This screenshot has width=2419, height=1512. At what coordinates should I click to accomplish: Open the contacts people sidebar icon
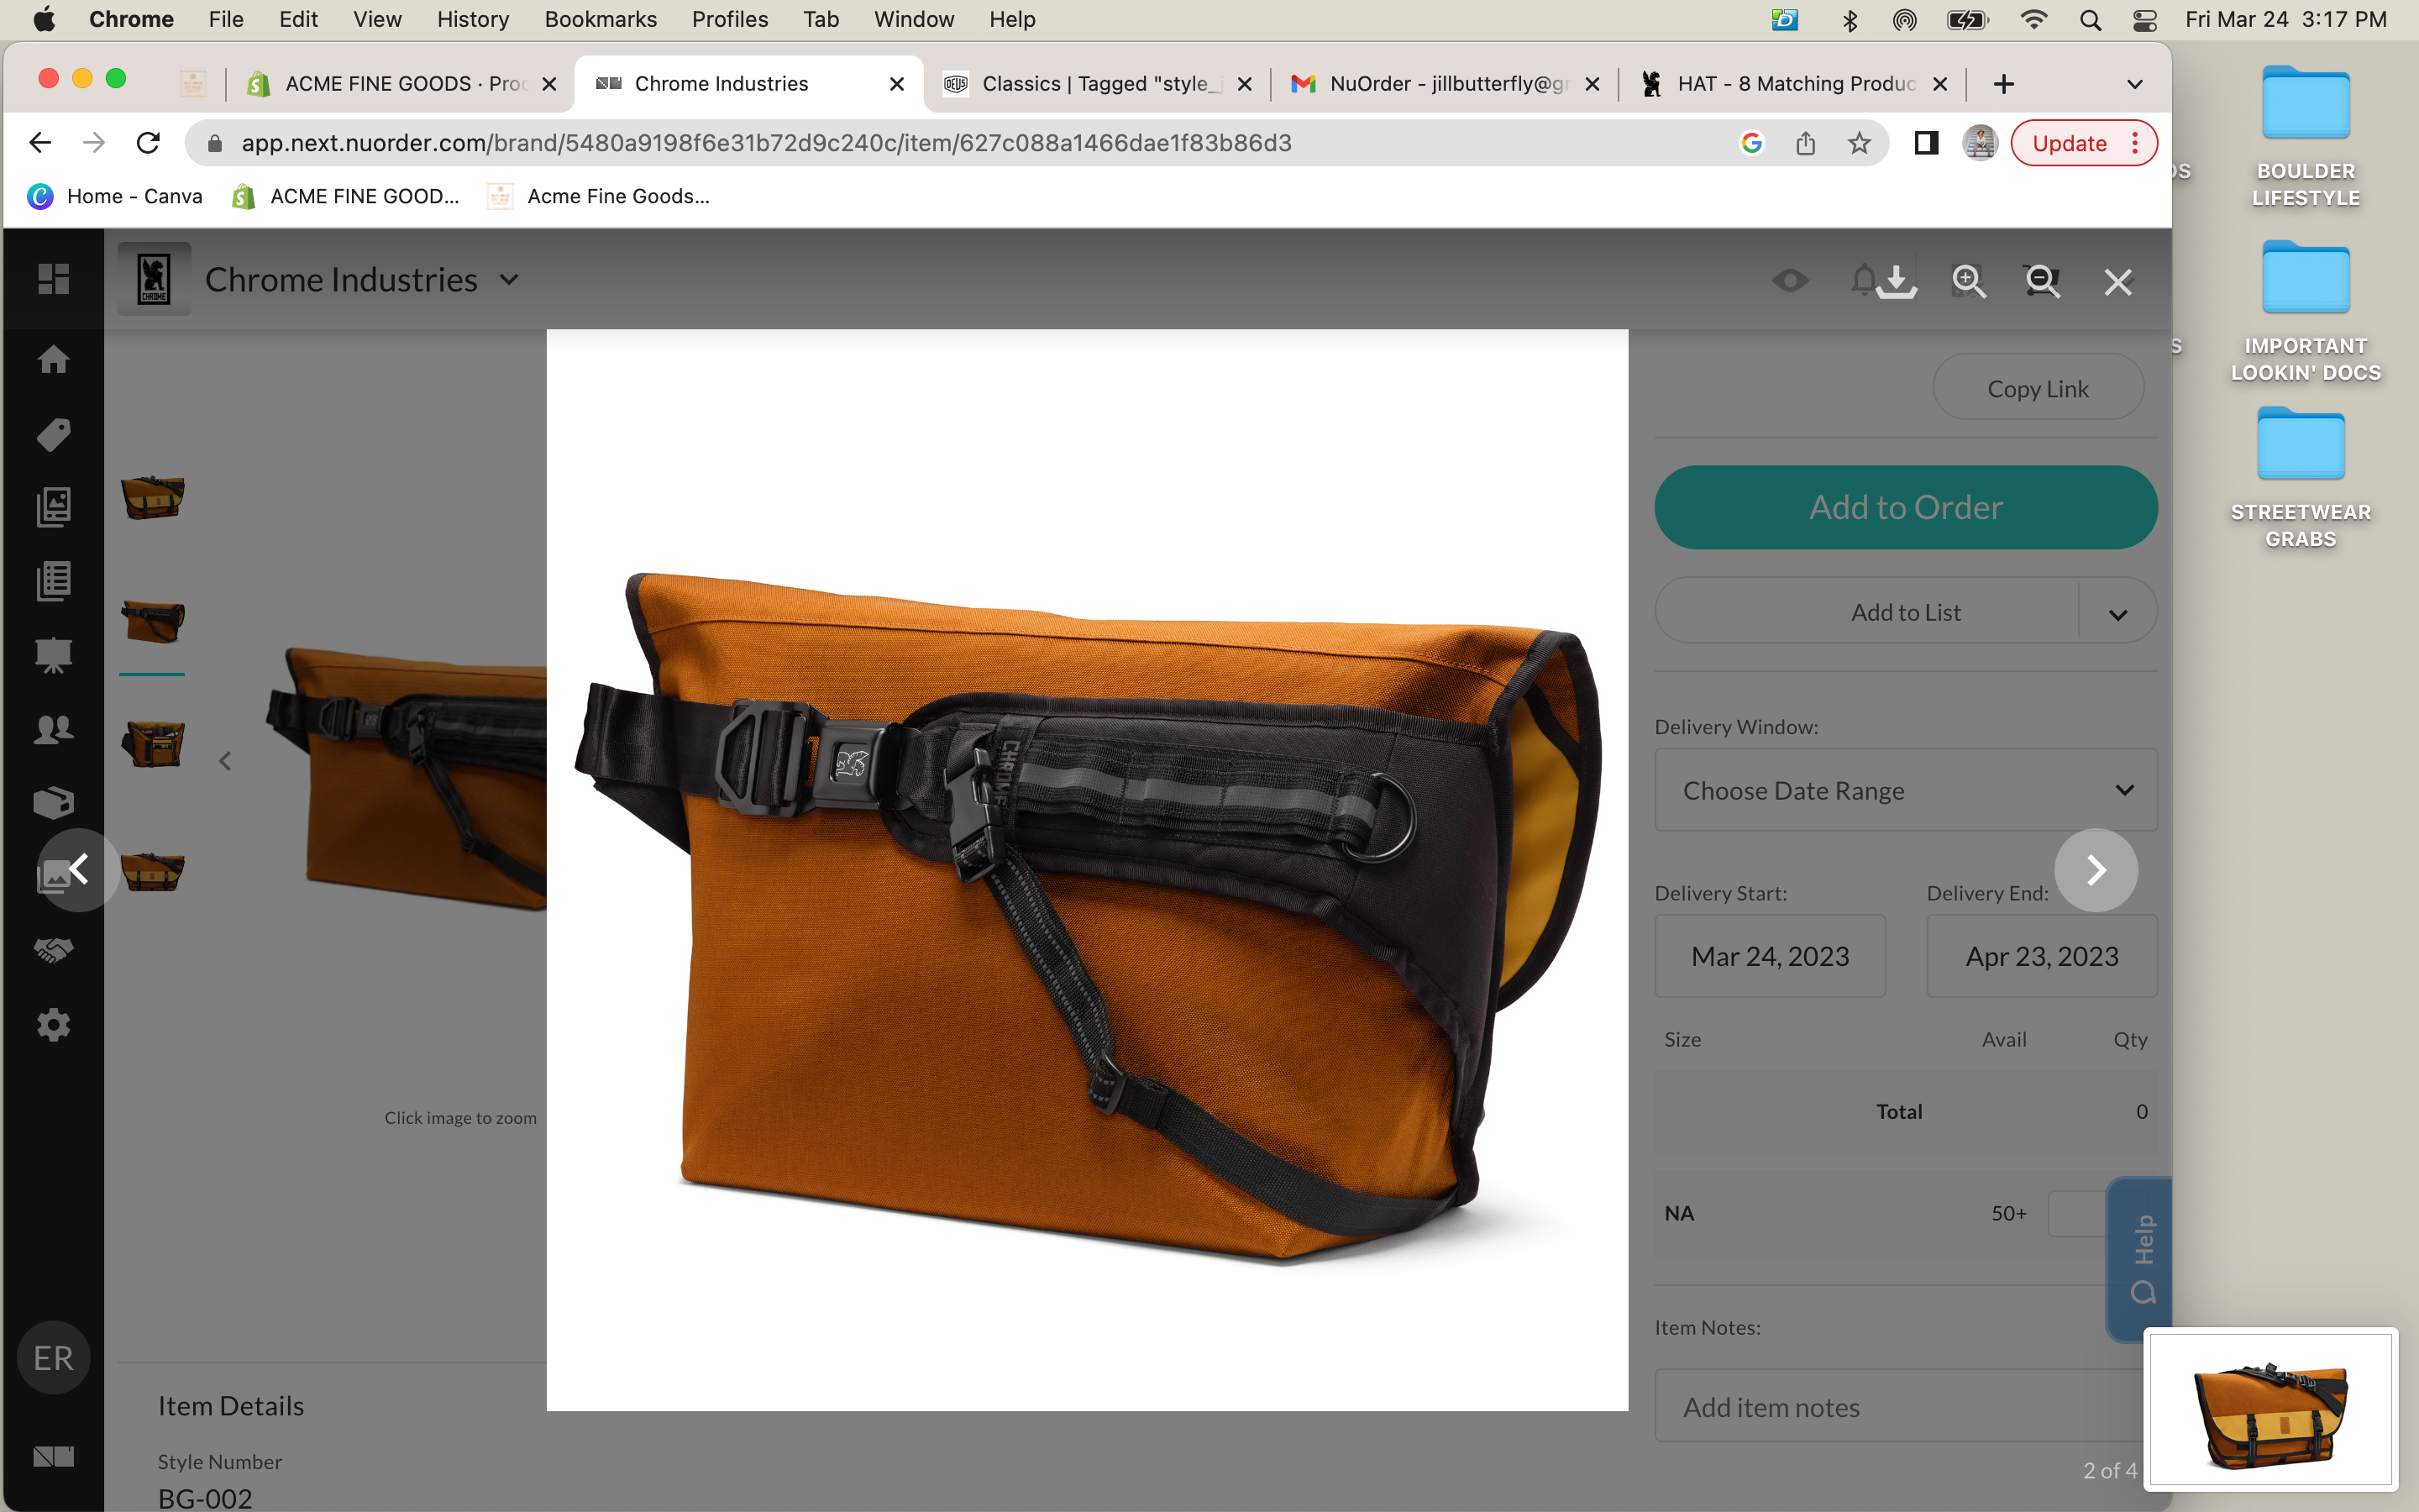pos(54,729)
